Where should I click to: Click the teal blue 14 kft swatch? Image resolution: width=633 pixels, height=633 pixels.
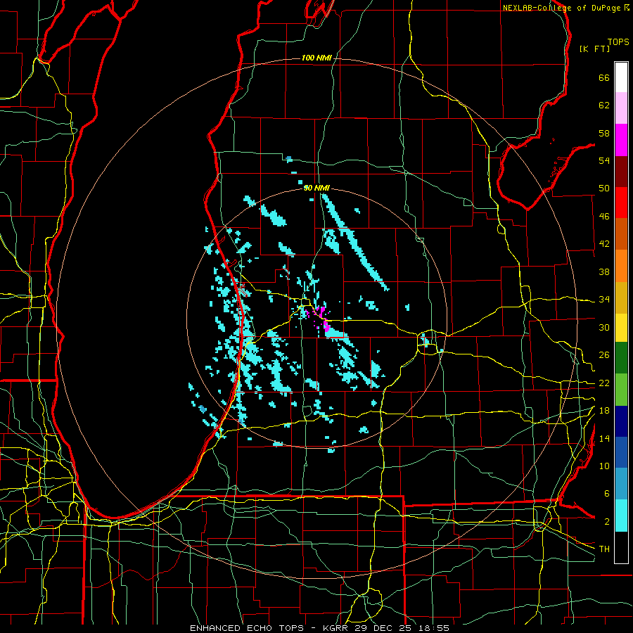click(621, 484)
